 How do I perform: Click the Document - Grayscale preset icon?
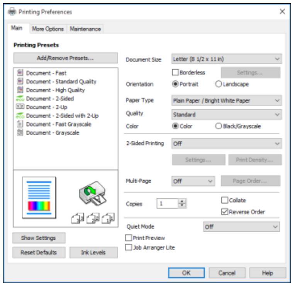click(x=20, y=132)
